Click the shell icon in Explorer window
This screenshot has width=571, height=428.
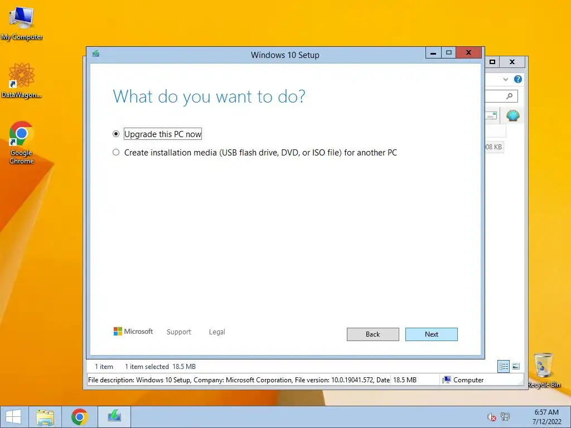513,116
